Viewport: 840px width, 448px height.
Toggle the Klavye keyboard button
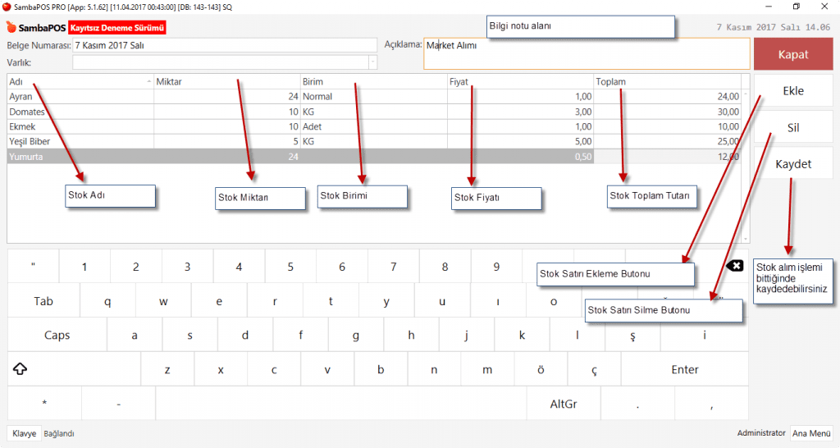click(24, 433)
